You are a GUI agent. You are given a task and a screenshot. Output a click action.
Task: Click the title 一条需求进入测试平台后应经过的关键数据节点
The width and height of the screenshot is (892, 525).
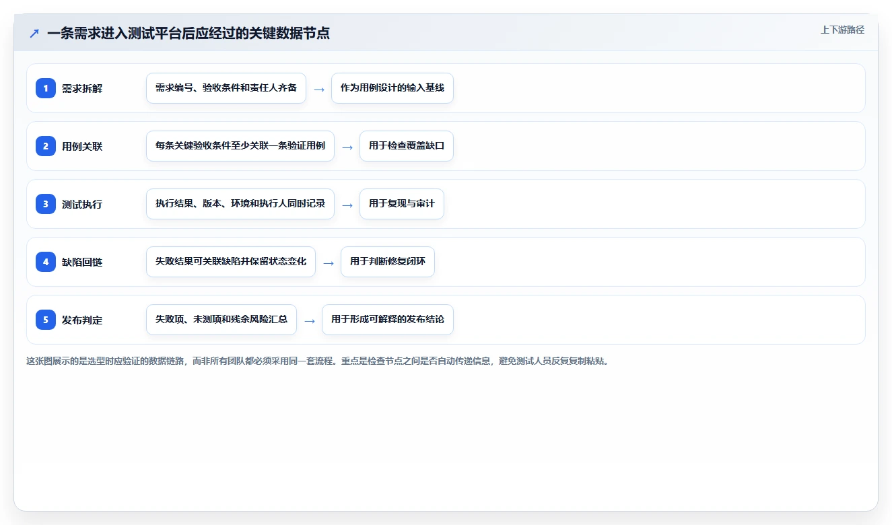point(188,33)
